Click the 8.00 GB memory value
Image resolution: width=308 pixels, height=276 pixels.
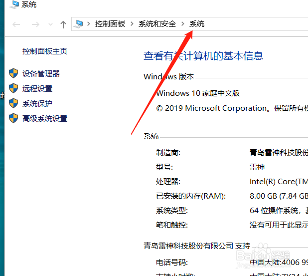click(x=279, y=196)
